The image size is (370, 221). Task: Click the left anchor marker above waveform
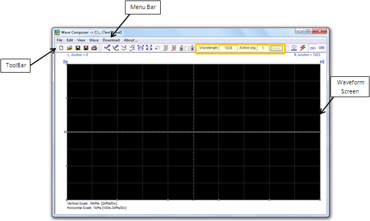click(x=66, y=62)
